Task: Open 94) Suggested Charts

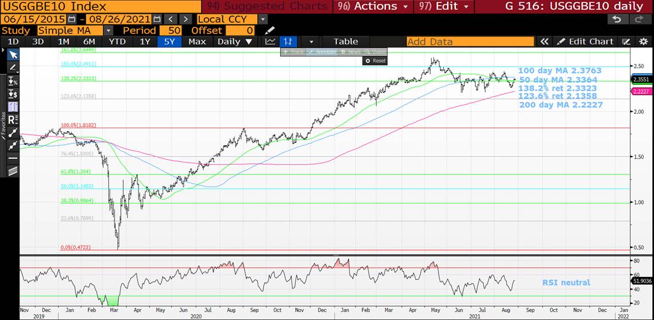Action: coord(267,6)
